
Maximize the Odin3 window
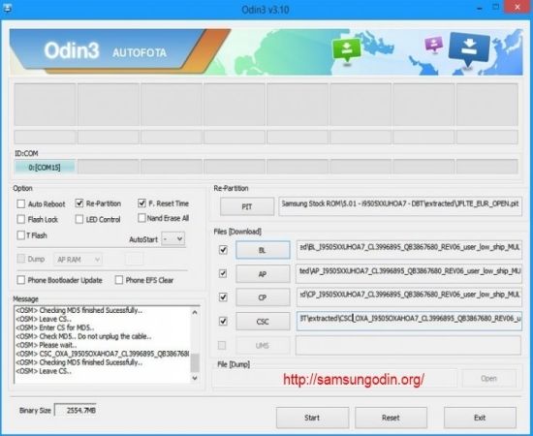496,7
